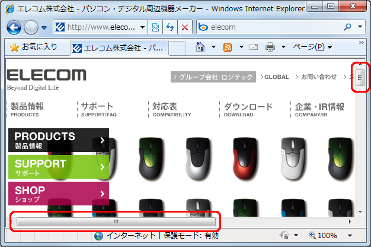This screenshot has width=371, height=247.
Task: Click the magenta SHOP ショップ banner
Action: (x=59, y=194)
